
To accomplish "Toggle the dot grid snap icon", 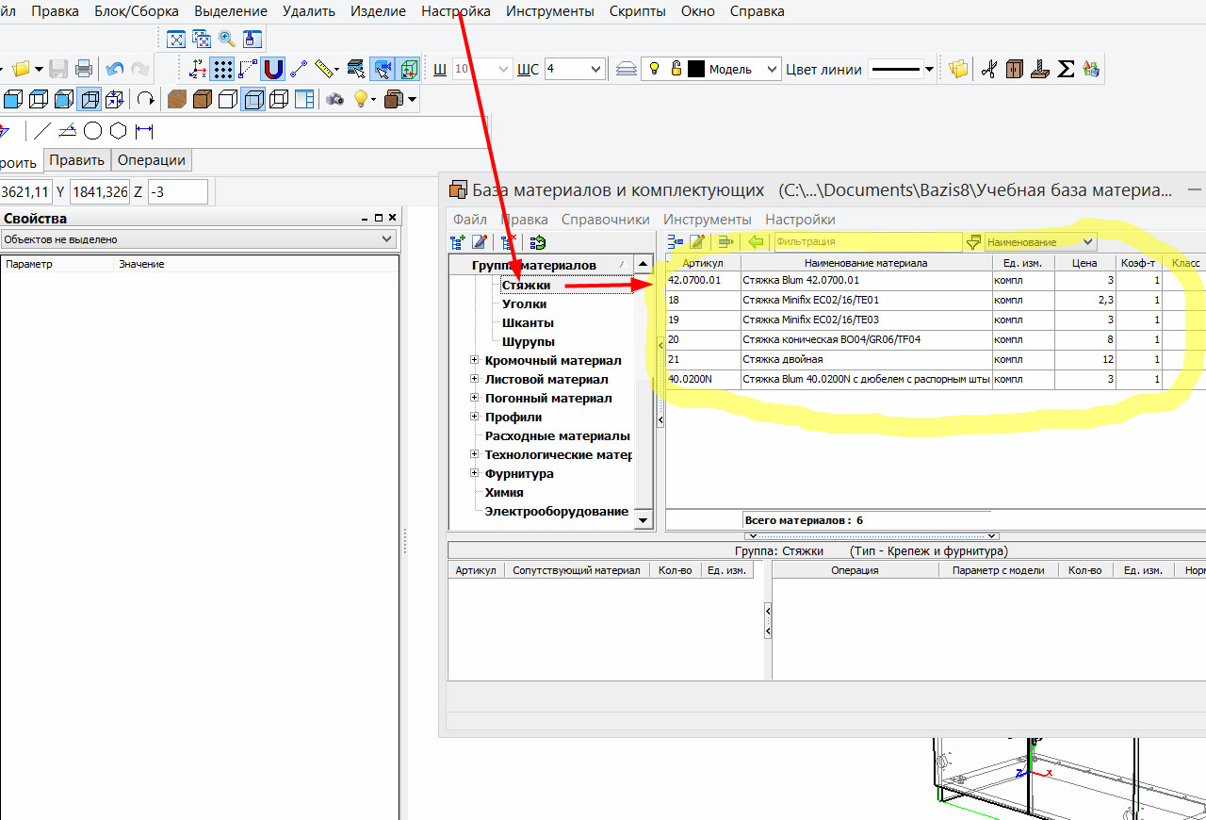I will 222,69.
